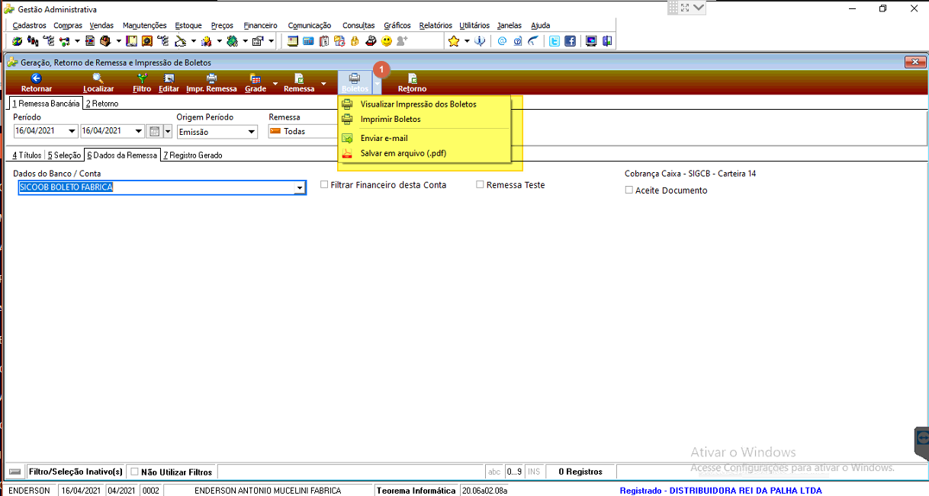Expand the Grade button dropdown arrow
Screen dimensions: 929x496
coord(275,83)
